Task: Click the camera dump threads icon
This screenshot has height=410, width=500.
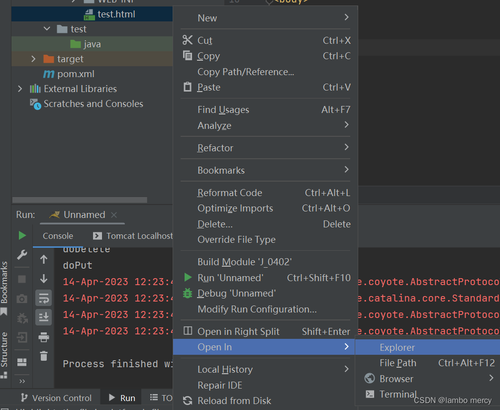Action: [22, 299]
